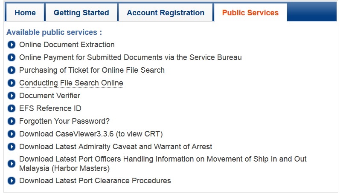The height and width of the screenshot is (193, 340).
Task: Download Latest Admiralty Caveat and Warrant of Arrest
Action: pyautogui.click(x=116, y=147)
